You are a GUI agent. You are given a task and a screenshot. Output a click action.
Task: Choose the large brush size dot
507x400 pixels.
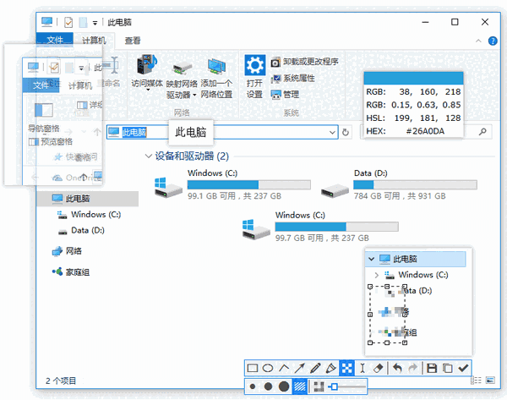284,386
